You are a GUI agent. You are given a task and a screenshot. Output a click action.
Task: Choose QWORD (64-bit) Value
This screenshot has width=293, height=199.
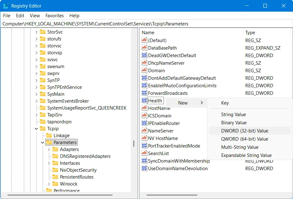point(250,139)
